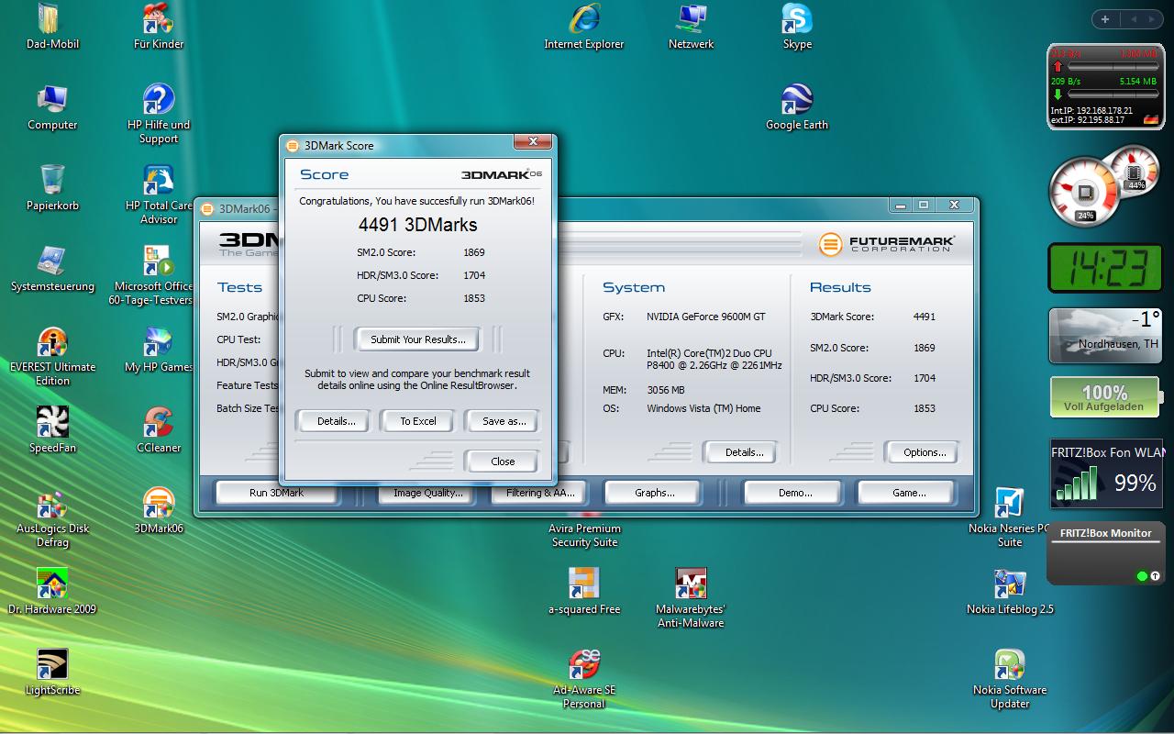Launch the 3DMark06 desktop shortcut

pos(159,512)
